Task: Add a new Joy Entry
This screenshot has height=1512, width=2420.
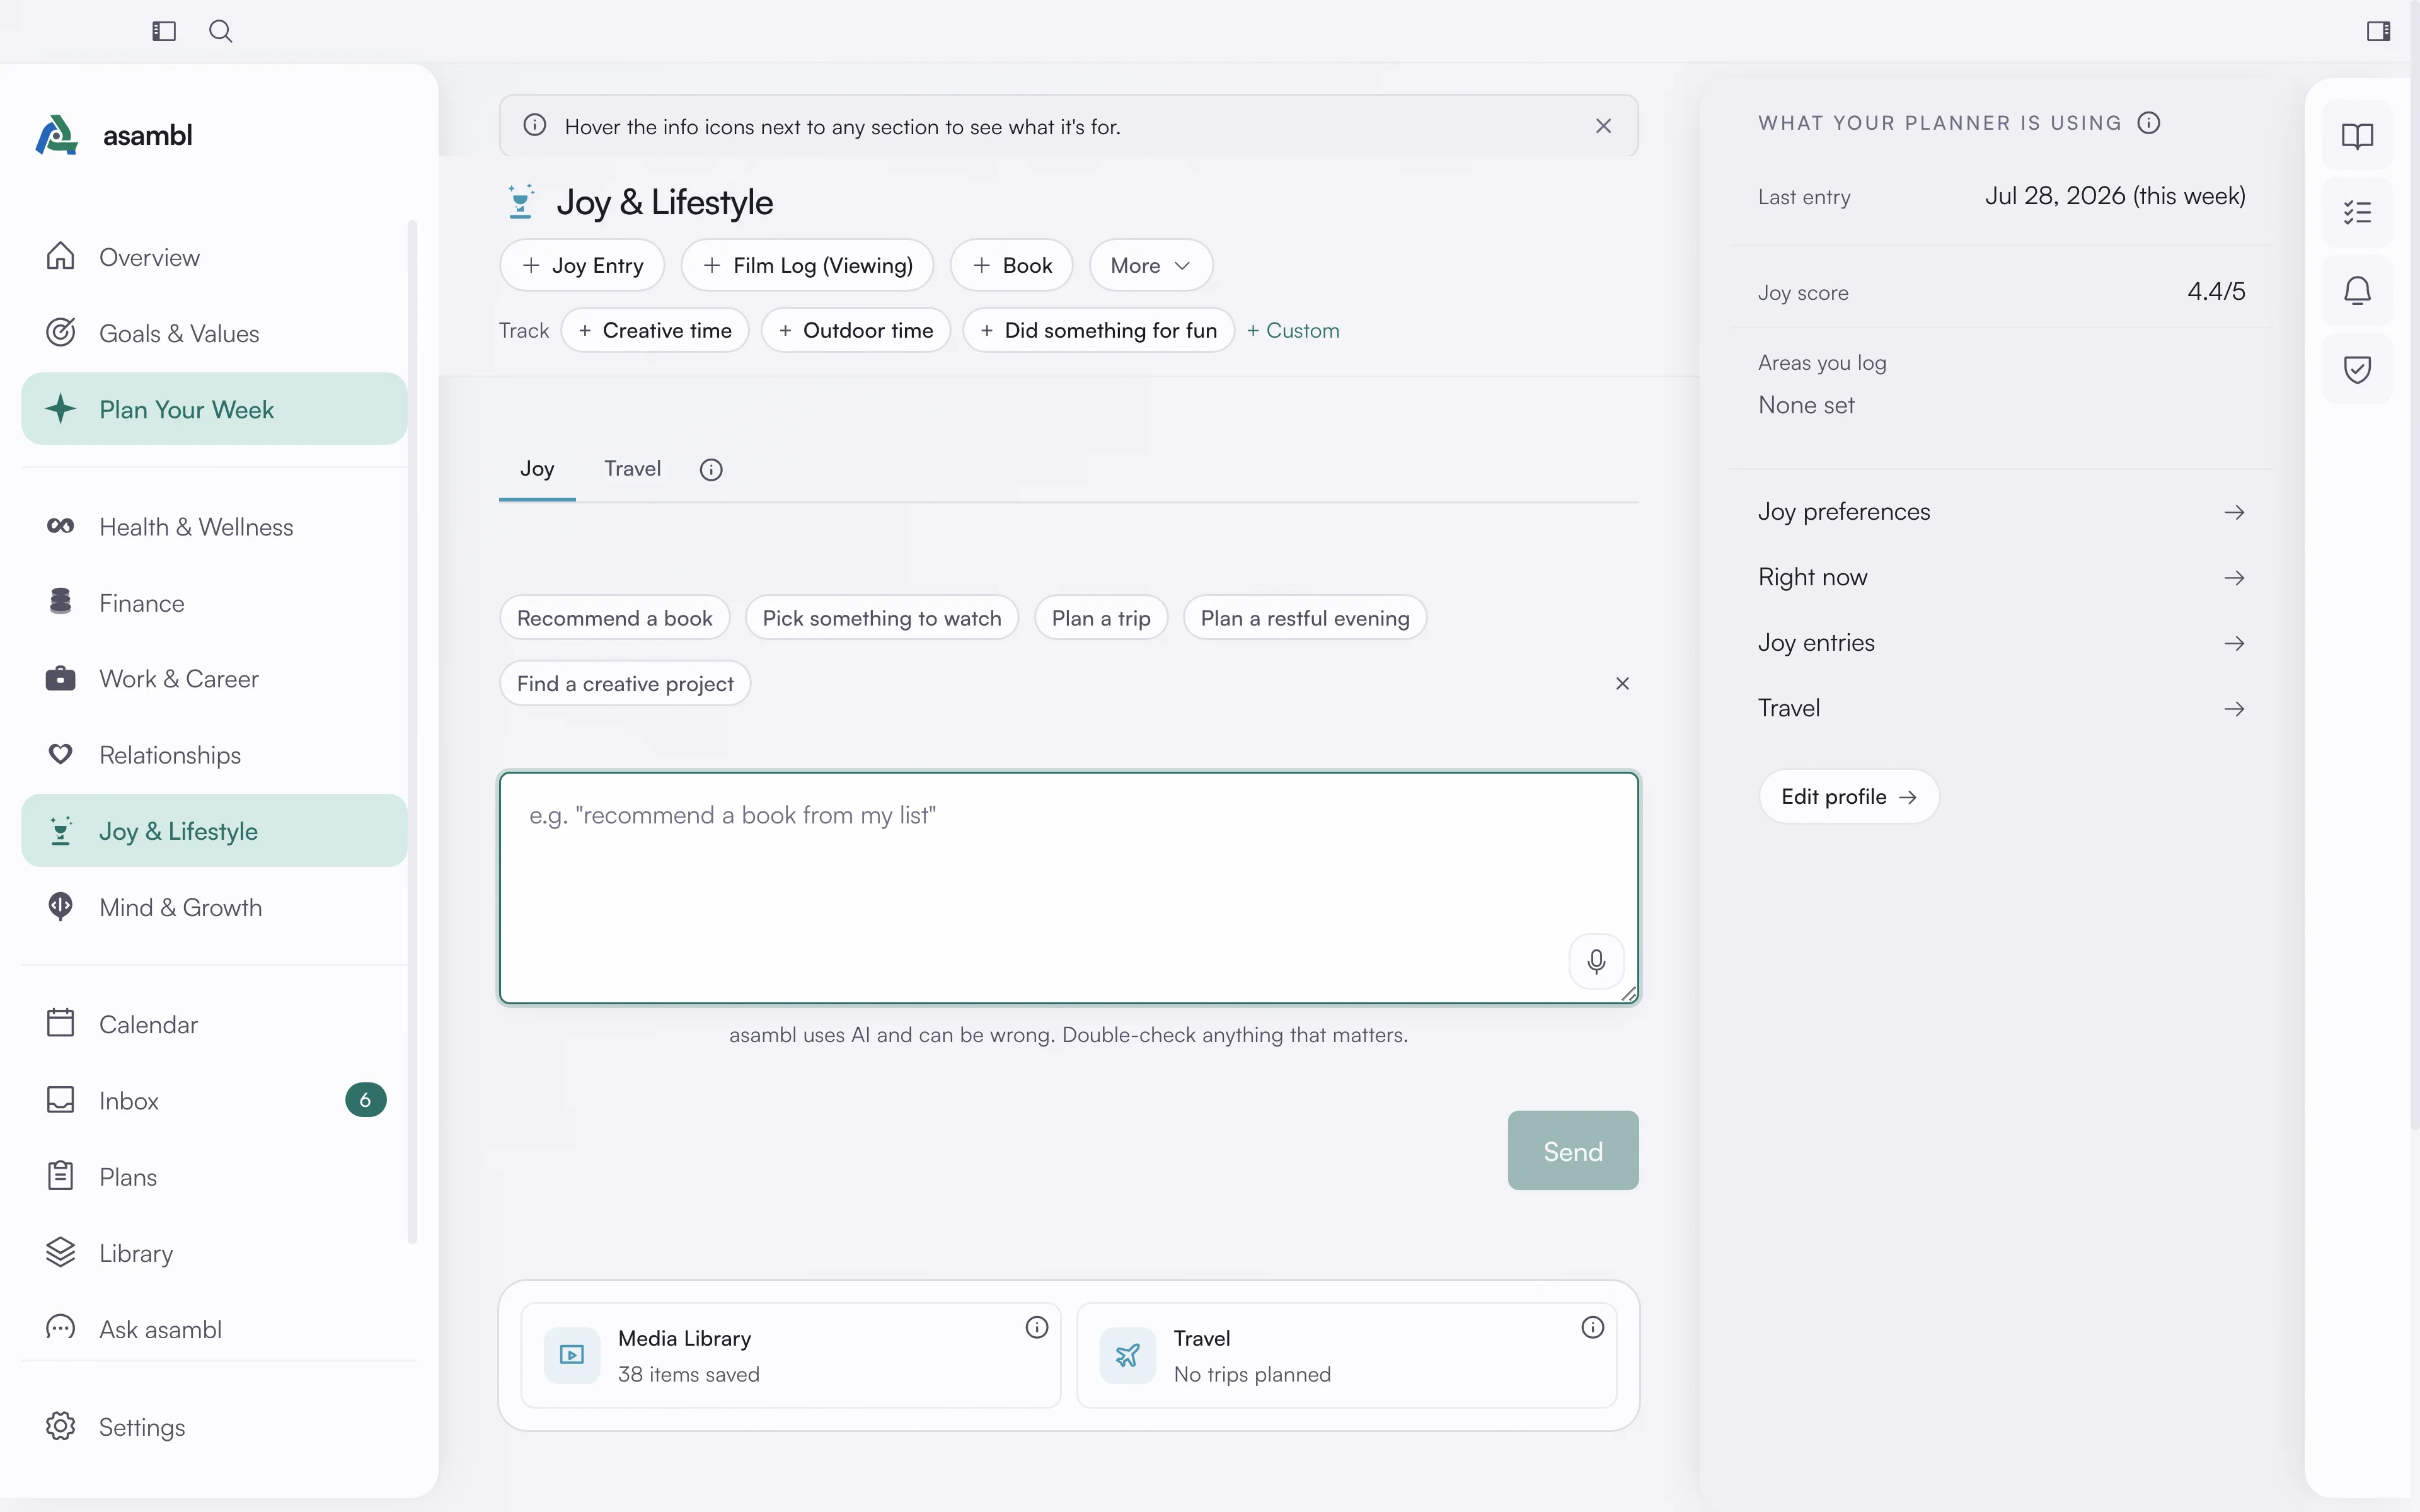Action: [x=582, y=265]
